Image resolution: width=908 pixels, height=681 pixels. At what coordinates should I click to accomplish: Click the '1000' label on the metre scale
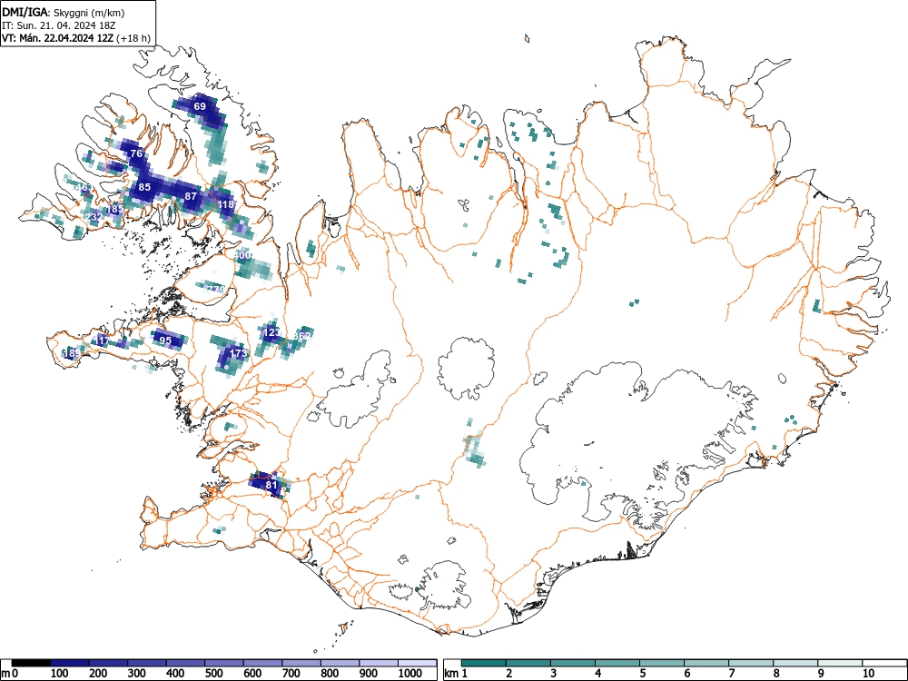pyautogui.click(x=410, y=674)
